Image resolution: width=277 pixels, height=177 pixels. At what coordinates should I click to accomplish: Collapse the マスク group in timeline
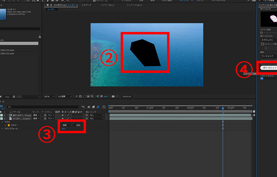coord(2,122)
